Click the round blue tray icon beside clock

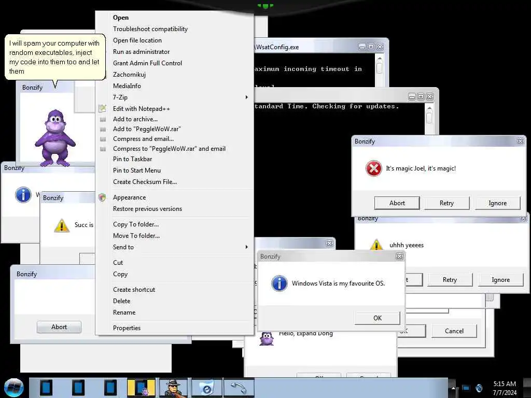click(479, 388)
